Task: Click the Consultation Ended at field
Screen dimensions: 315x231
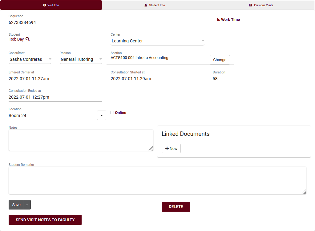Action: 55,97
